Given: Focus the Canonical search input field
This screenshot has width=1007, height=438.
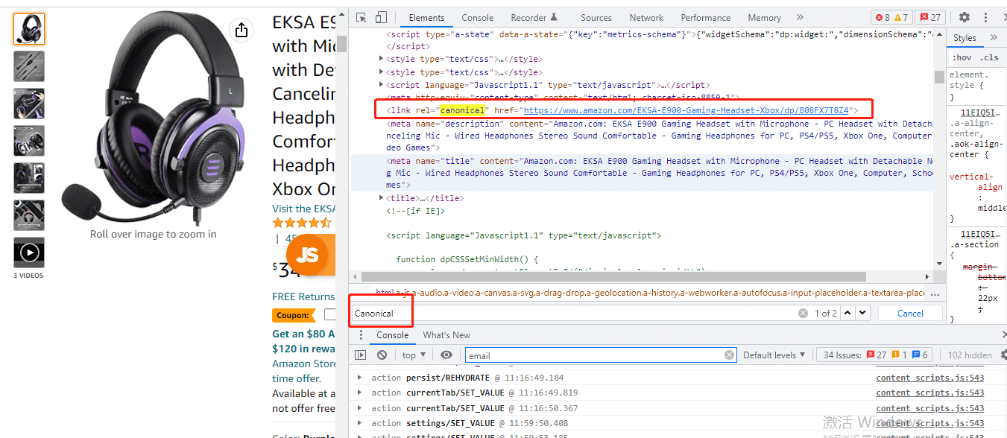Looking at the screenshot, I should pyautogui.click(x=574, y=314).
